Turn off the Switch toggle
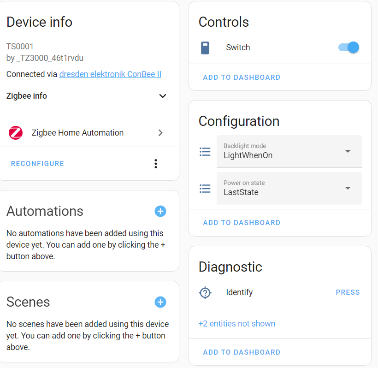Screen dimensions: 378x368 (x=348, y=47)
